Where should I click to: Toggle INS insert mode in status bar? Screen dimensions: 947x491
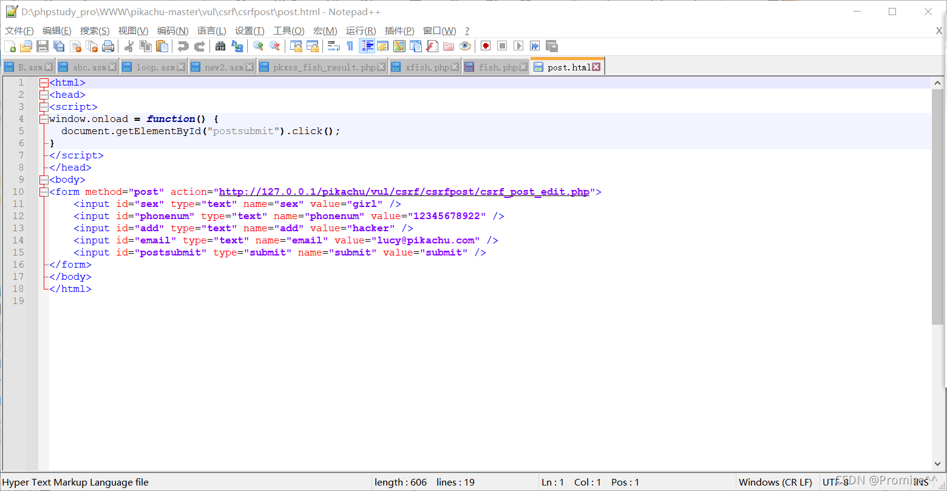point(922,483)
